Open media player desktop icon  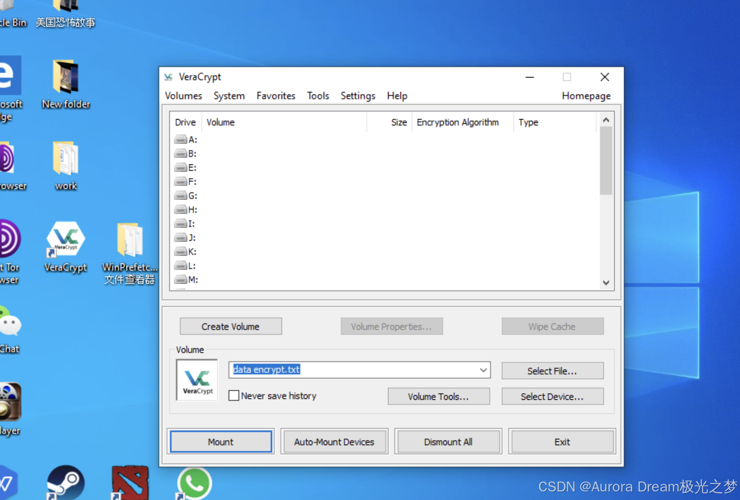pos(9,409)
